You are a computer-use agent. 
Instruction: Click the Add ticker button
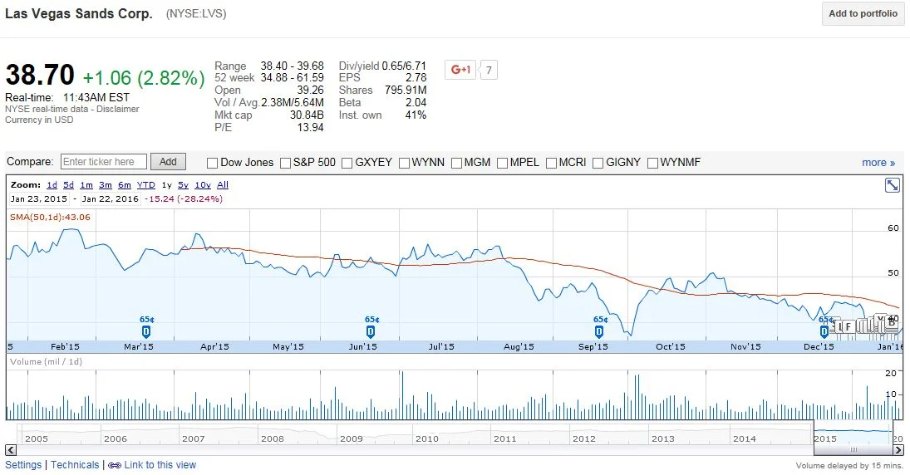(168, 162)
